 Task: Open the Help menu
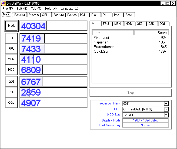coord(51,9)
